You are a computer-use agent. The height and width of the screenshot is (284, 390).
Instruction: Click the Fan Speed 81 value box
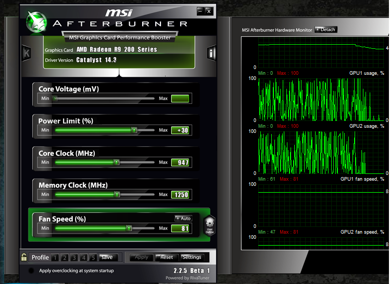[180, 228]
